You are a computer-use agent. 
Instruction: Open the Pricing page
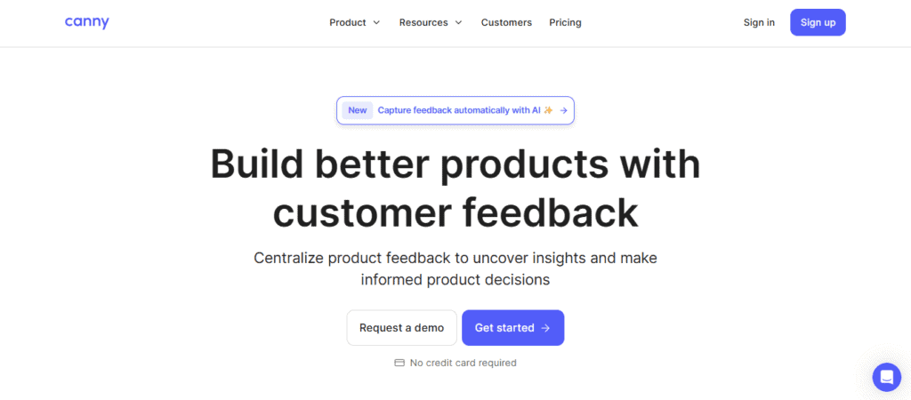(565, 22)
